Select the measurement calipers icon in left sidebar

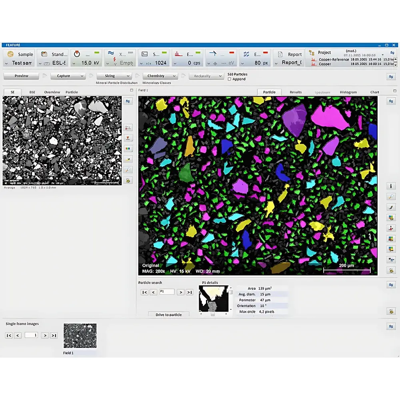click(128, 127)
